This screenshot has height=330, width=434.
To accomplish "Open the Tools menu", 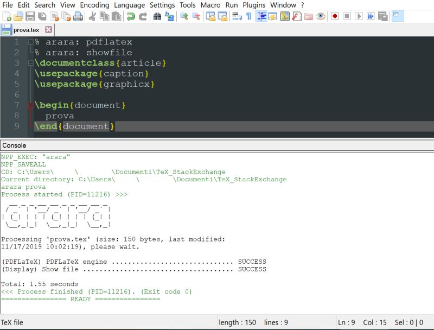I will click(x=187, y=5).
